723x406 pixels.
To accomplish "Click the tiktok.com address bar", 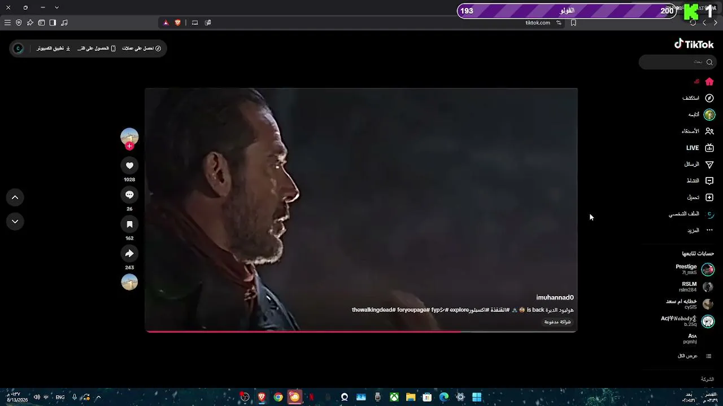I will coord(537,23).
